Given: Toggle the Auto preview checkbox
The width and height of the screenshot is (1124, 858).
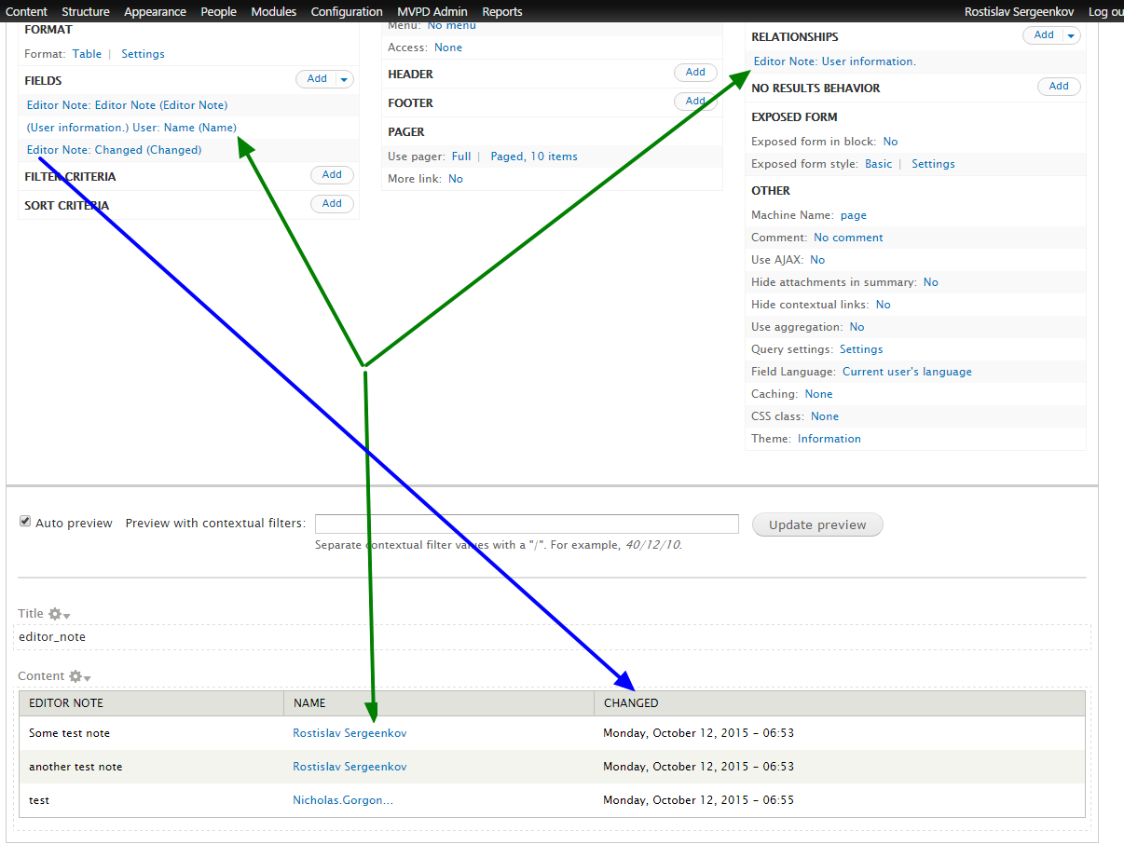Looking at the screenshot, I should pos(25,520).
